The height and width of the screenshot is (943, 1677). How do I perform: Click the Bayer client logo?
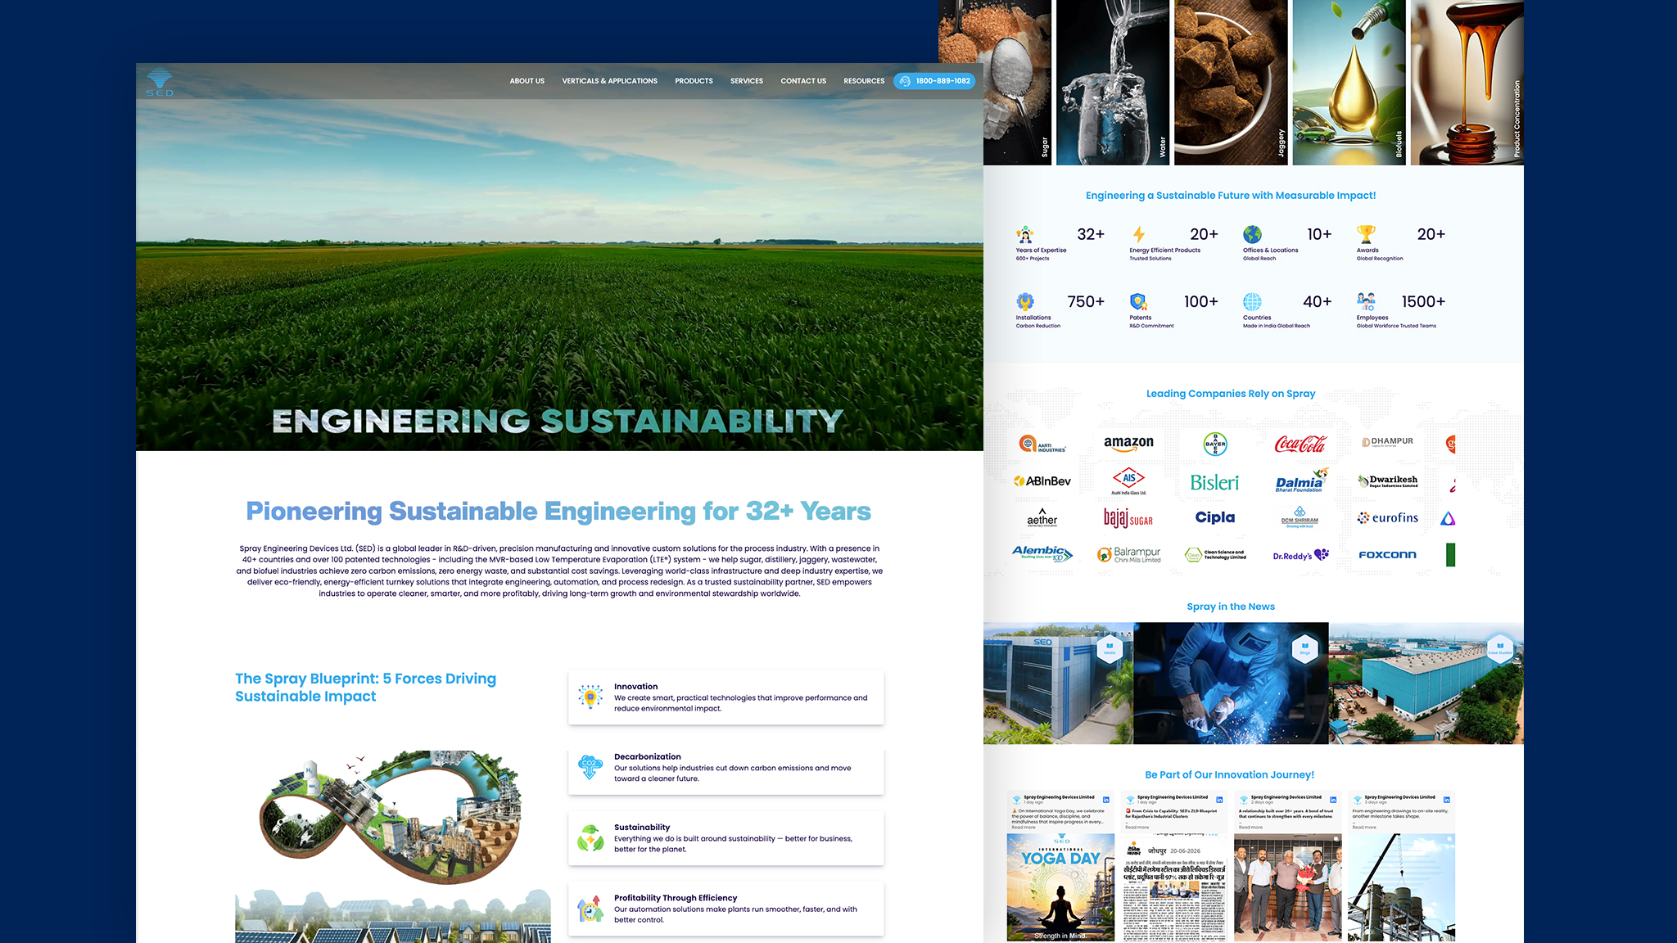point(1215,444)
